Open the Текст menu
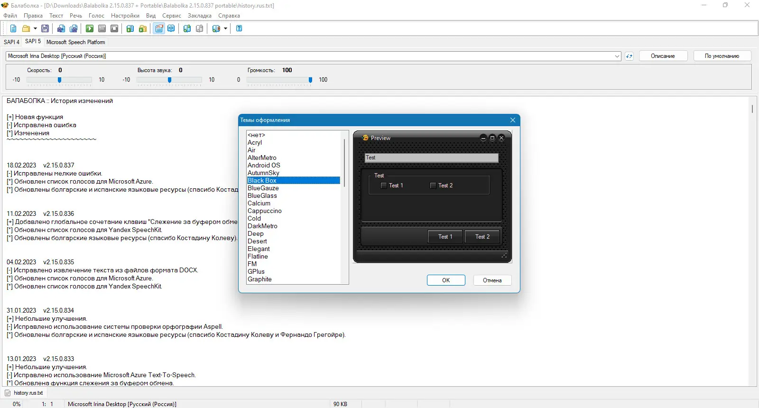The width and height of the screenshot is (759, 408). 56,16
